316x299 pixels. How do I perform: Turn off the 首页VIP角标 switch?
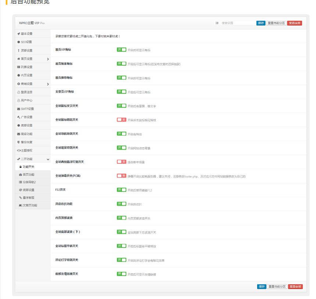[121, 50]
